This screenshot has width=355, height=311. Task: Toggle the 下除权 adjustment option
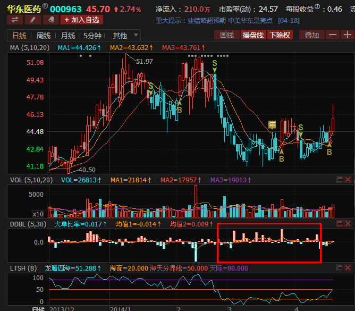[x=280, y=35]
